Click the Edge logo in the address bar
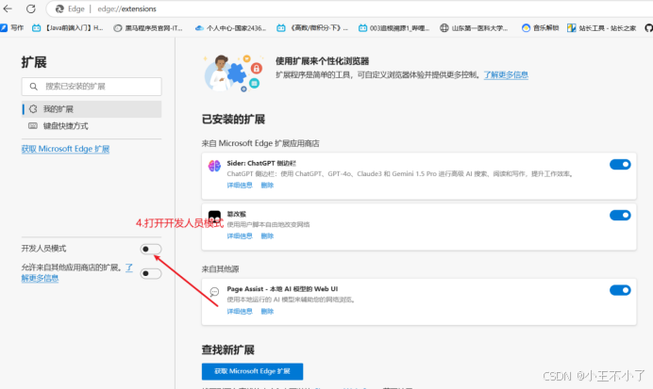The image size is (653, 389). click(59, 8)
